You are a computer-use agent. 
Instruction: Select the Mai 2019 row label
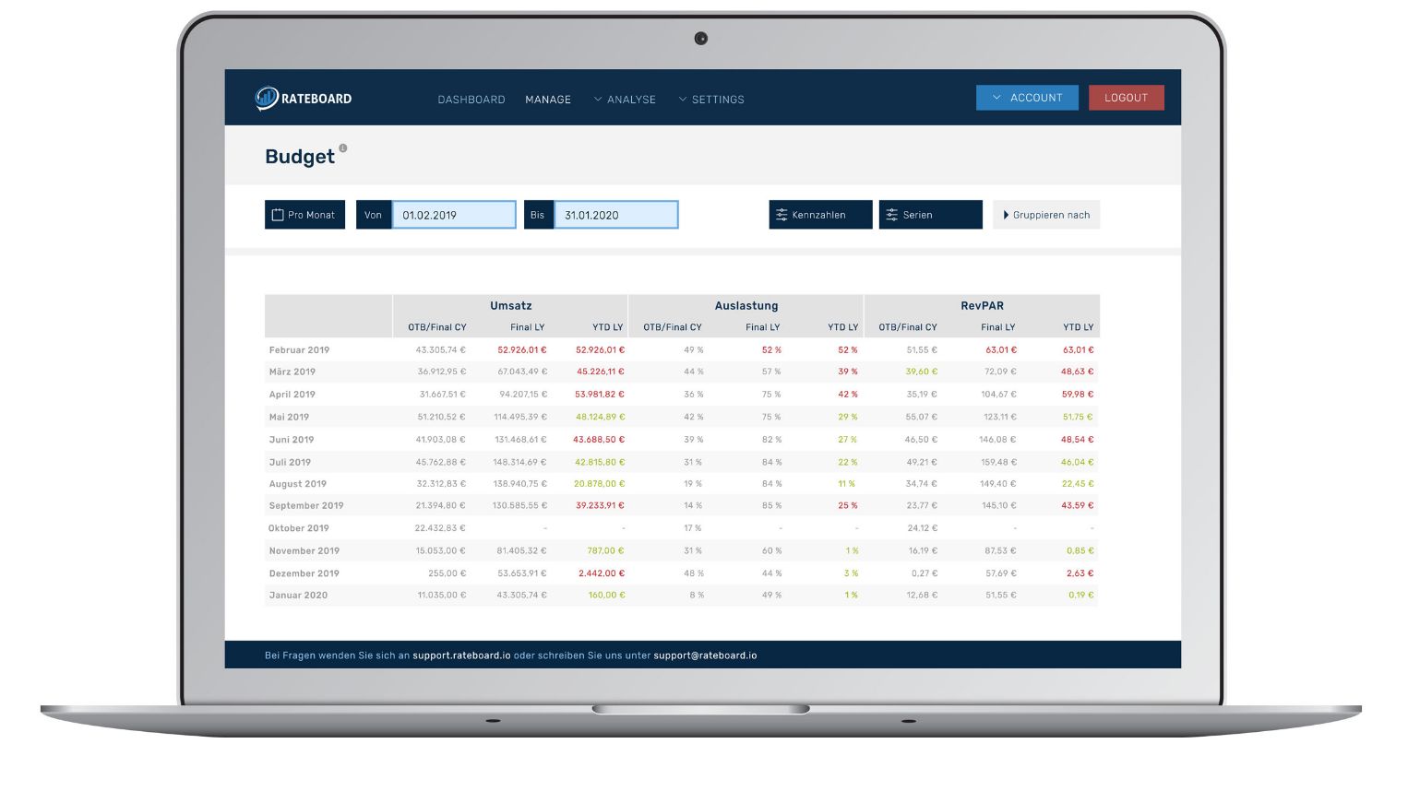(x=289, y=417)
